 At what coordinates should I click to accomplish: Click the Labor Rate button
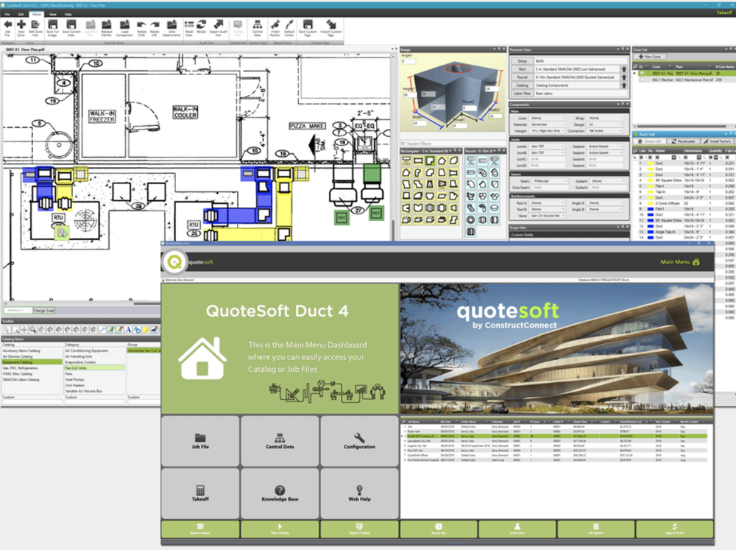pos(522,94)
